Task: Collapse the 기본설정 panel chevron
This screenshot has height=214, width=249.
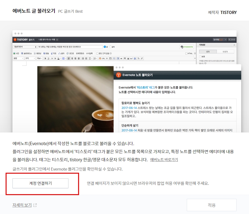Action: [234, 45]
